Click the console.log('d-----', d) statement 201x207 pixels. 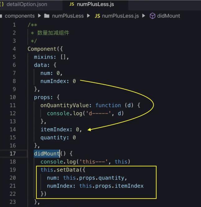[85, 113]
